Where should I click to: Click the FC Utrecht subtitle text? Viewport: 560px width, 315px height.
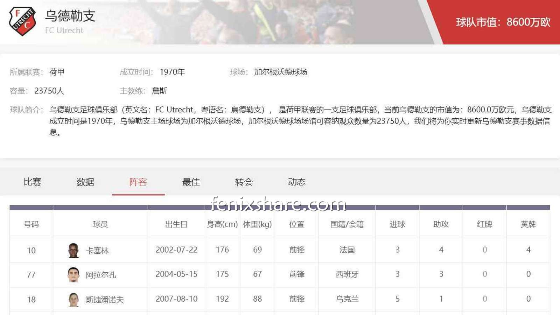coord(64,30)
